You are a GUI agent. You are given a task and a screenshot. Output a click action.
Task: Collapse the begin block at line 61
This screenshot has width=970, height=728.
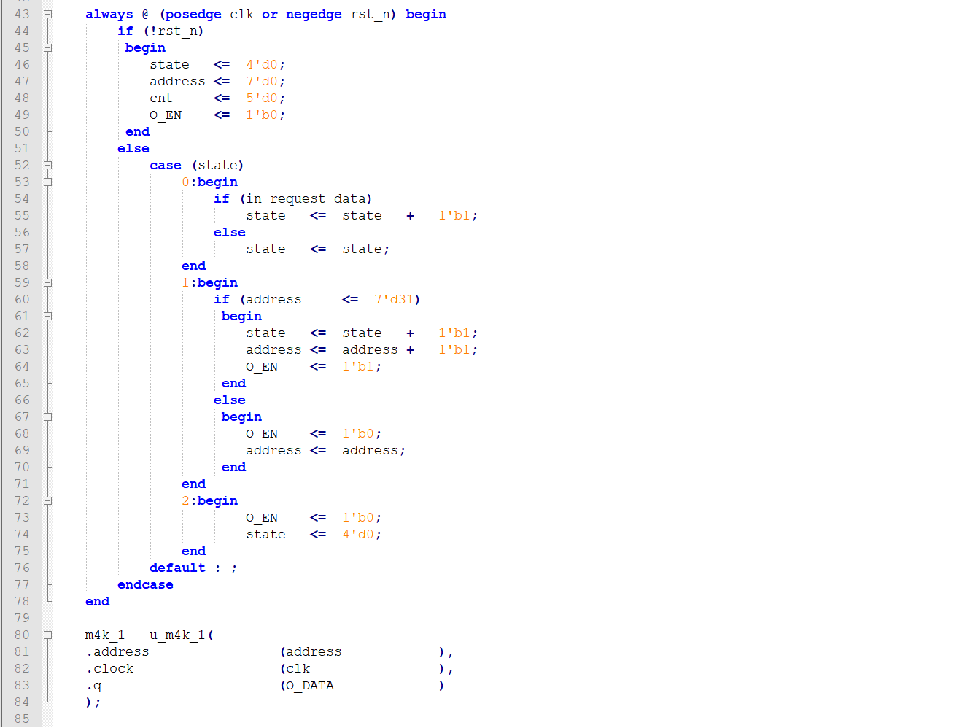tap(47, 317)
